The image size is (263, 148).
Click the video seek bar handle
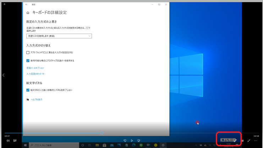[x=102, y=133]
